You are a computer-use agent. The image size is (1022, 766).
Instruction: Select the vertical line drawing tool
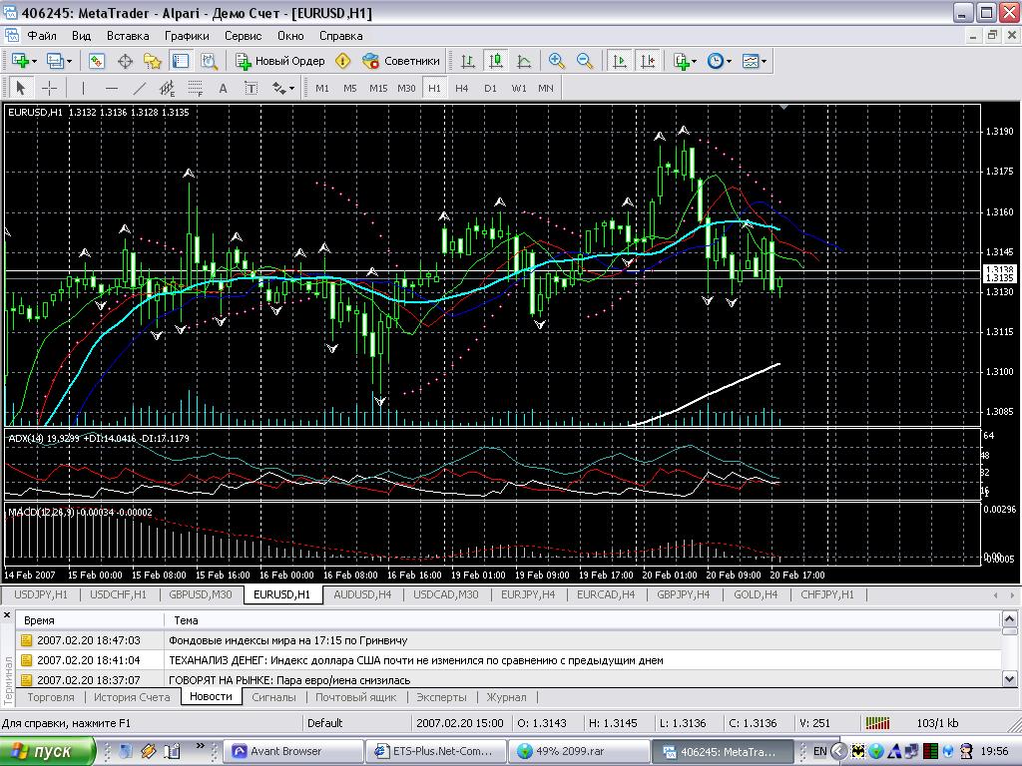click(x=83, y=88)
